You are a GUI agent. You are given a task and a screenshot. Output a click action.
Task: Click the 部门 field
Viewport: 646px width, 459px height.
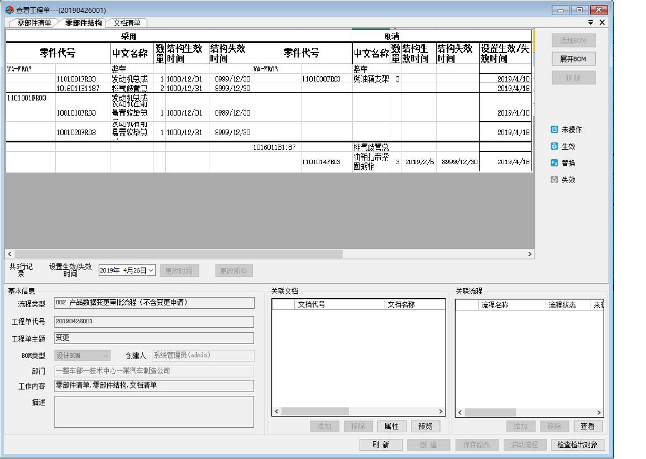point(154,371)
